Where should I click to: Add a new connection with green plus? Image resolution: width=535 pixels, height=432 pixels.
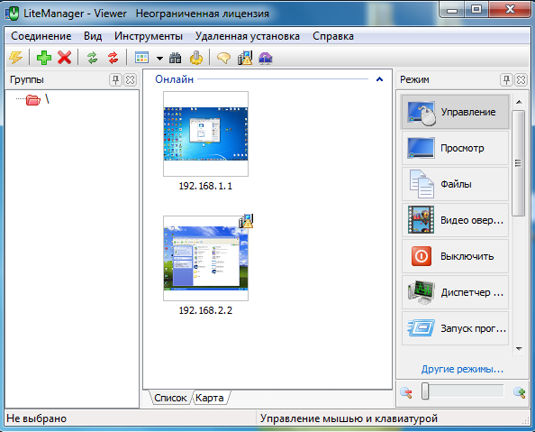point(43,58)
